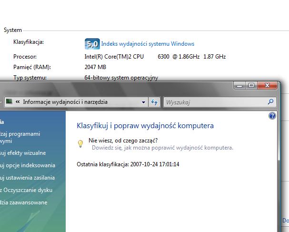The image size is (289, 232).
Task: Select the Ostatnia klasyfikacja date text
Action: pyautogui.click(x=128, y=164)
